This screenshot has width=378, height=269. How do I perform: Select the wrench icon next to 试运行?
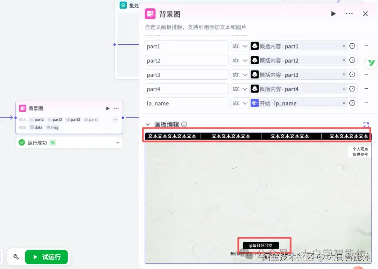(x=15, y=257)
